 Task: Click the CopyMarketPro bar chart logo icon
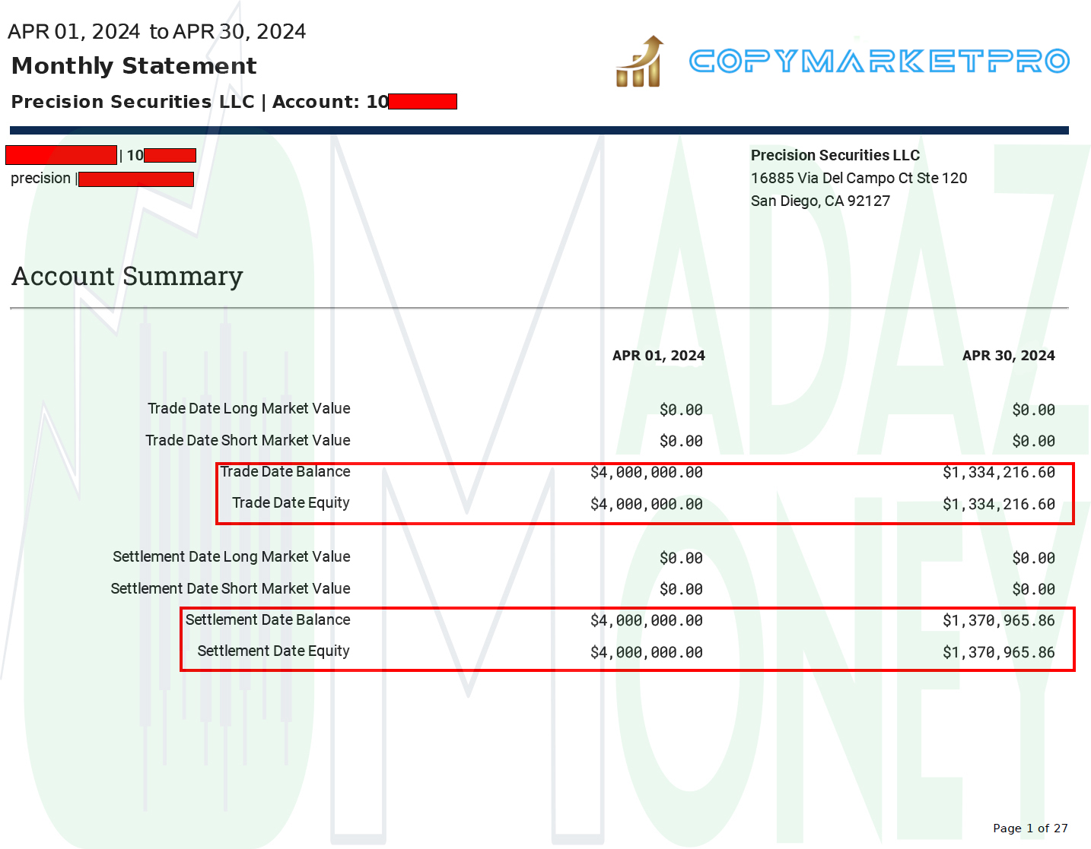(x=640, y=62)
